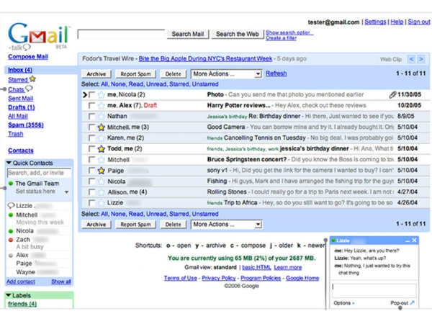The image size is (432, 324).
Task: Select Todd's birthday dinner checkbox
Action: tap(91, 149)
